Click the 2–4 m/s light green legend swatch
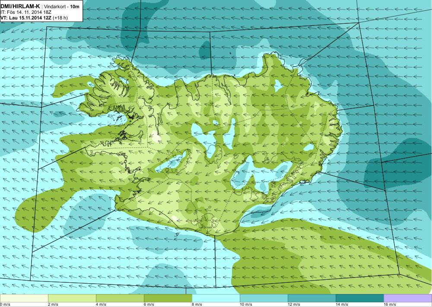The height and width of the screenshot is (307, 432). point(72,298)
